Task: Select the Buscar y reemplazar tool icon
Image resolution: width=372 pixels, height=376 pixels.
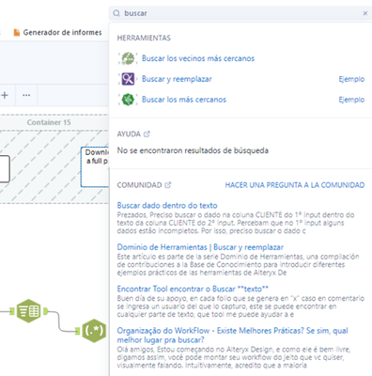Action: [128, 79]
